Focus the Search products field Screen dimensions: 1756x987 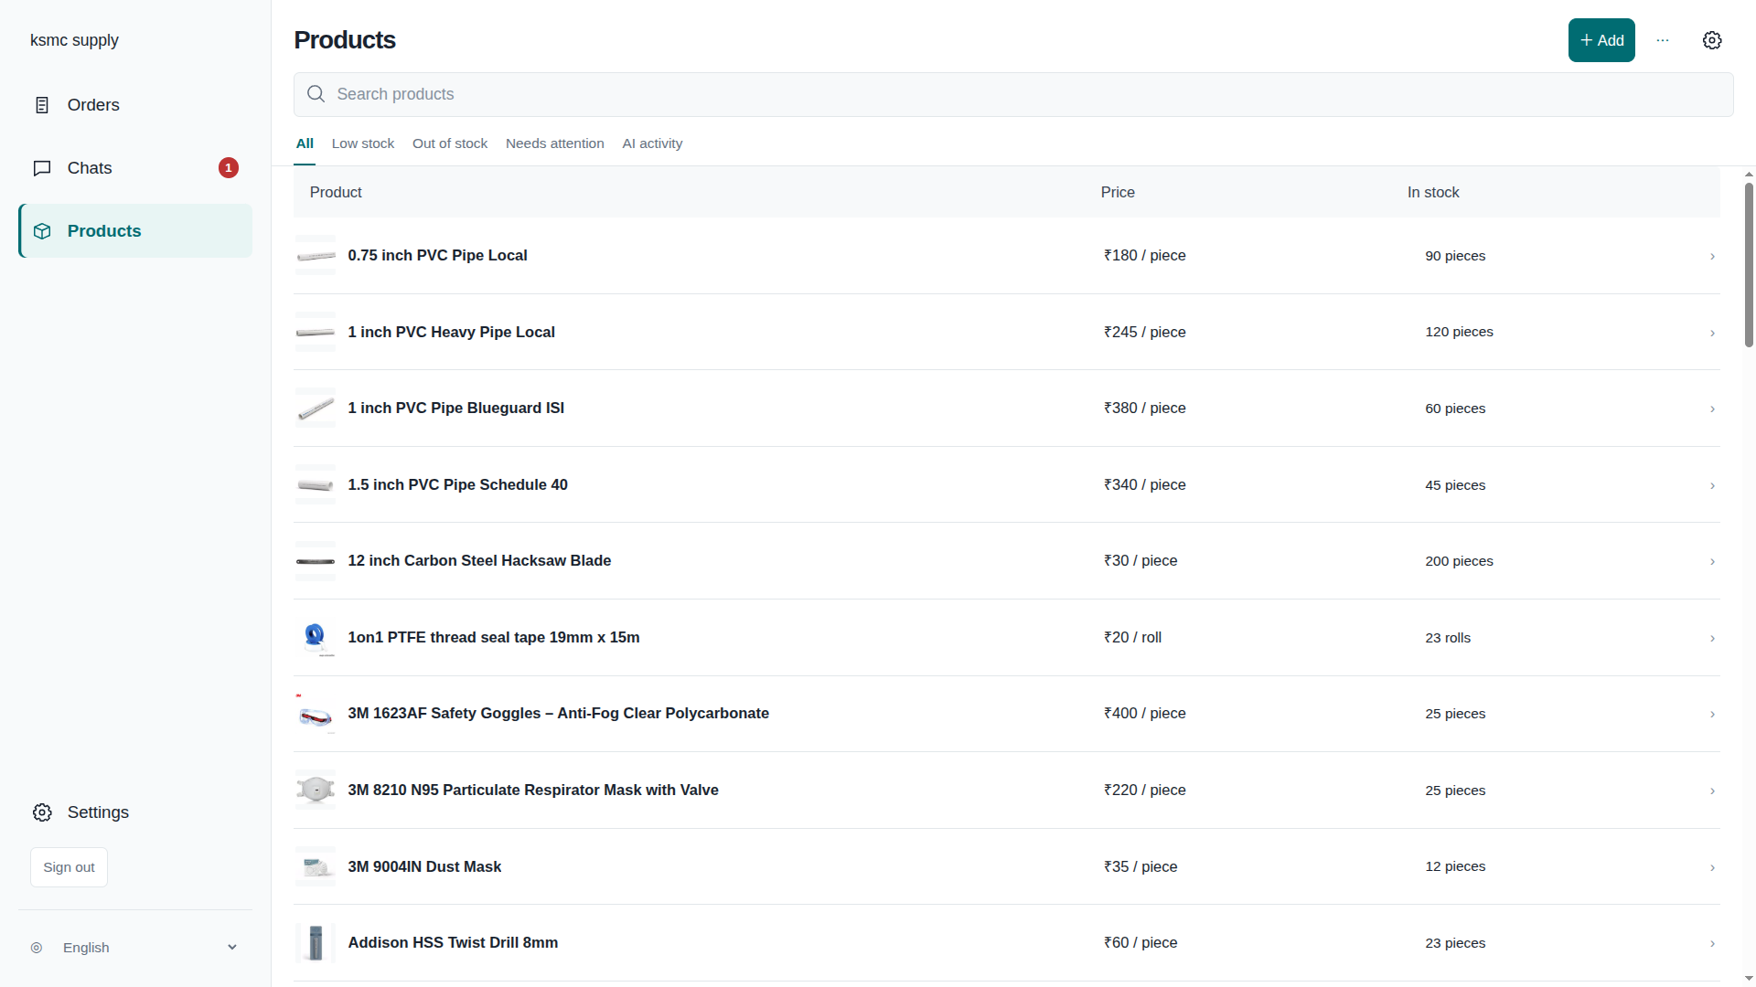(1013, 94)
